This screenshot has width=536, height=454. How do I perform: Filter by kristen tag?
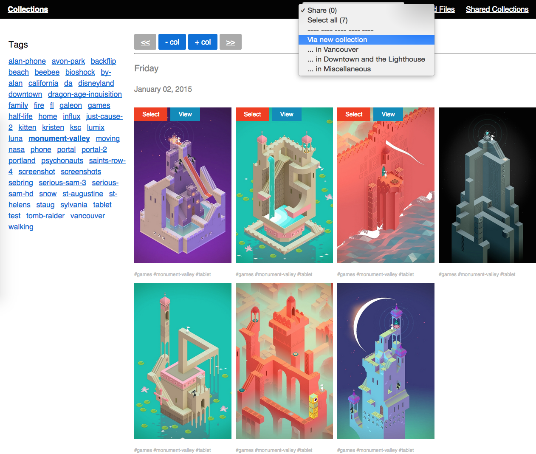pyautogui.click(x=53, y=127)
